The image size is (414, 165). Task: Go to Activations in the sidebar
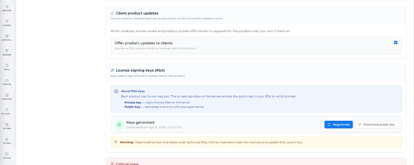pyautogui.click(x=7, y=37)
